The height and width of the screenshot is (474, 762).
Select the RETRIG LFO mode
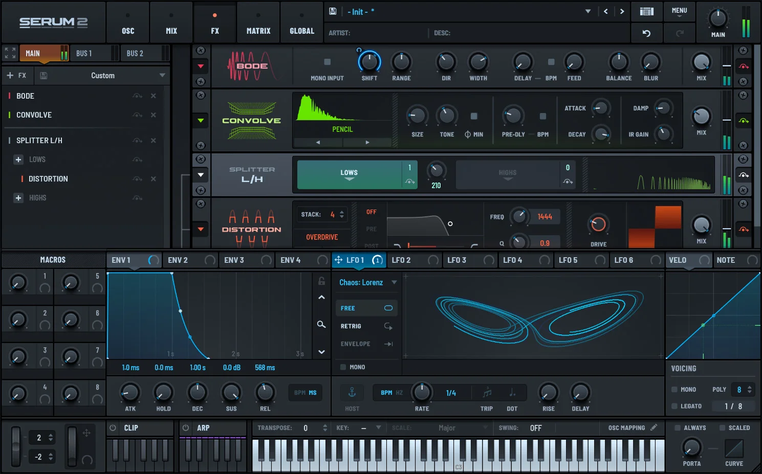point(366,326)
